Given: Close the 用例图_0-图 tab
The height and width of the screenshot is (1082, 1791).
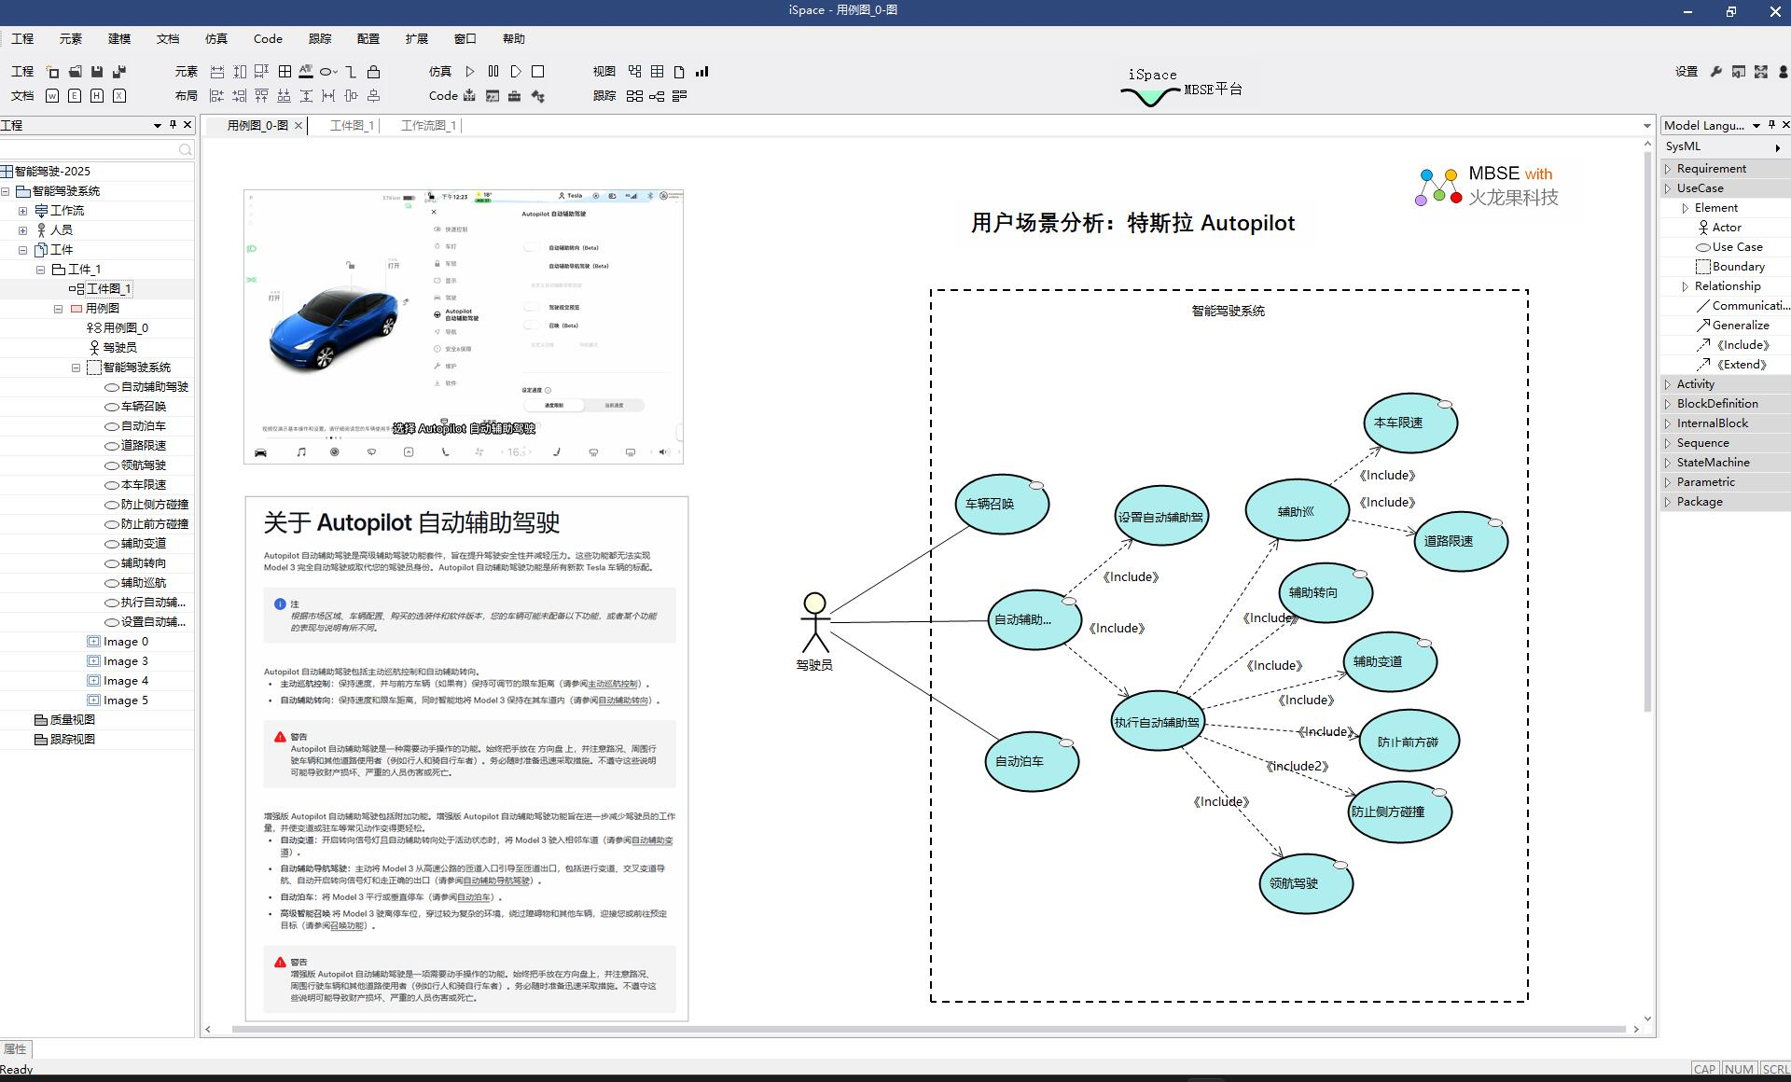Looking at the screenshot, I should (x=298, y=125).
